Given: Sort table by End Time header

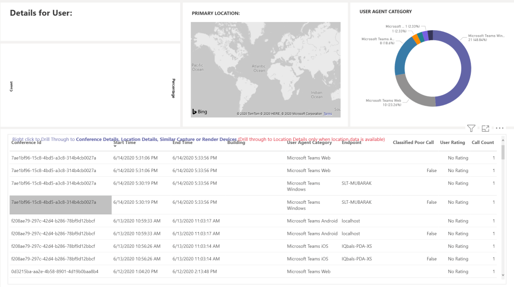Looking at the screenshot, I should (183, 142).
